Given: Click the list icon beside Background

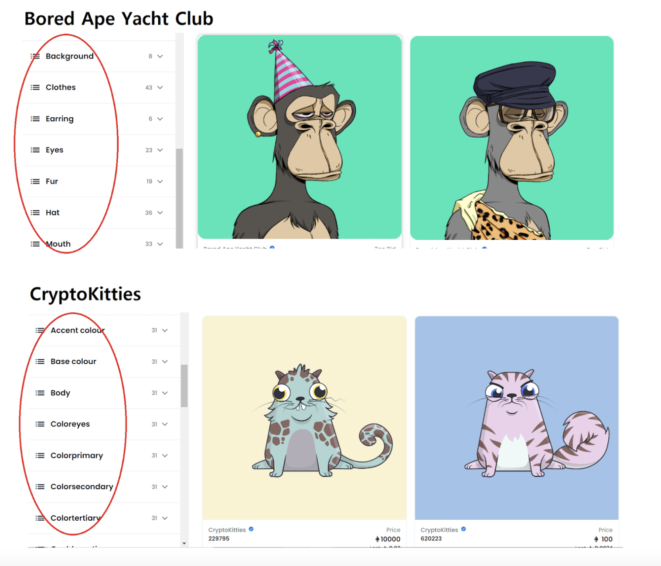Looking at the screenshot, I should point(35,56).
